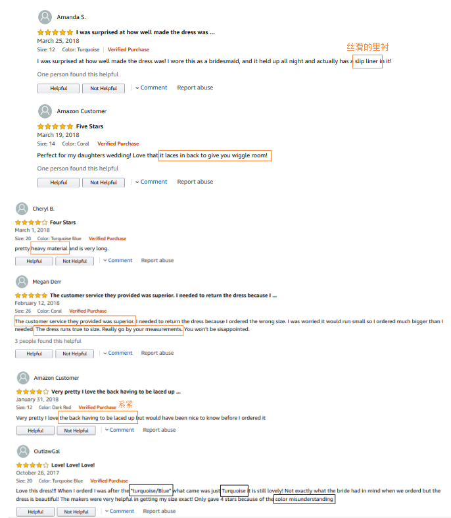The height and width of the screenshot is (518, 451).
Task: Mark Megan Derr review as Helpful
Action: [34, 353]
